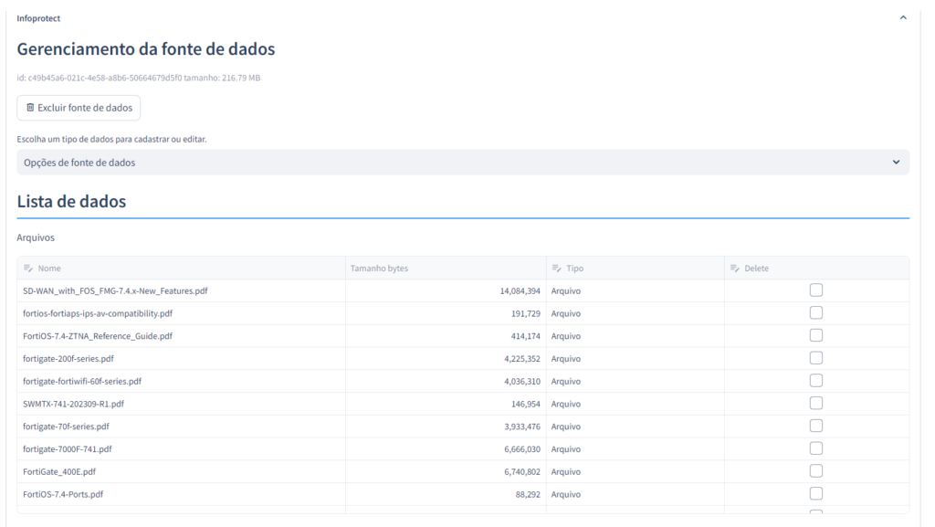Check delete box for FortiGate_400E.pdf
This screenshot has height=527, width=935.
click(816, 470)
